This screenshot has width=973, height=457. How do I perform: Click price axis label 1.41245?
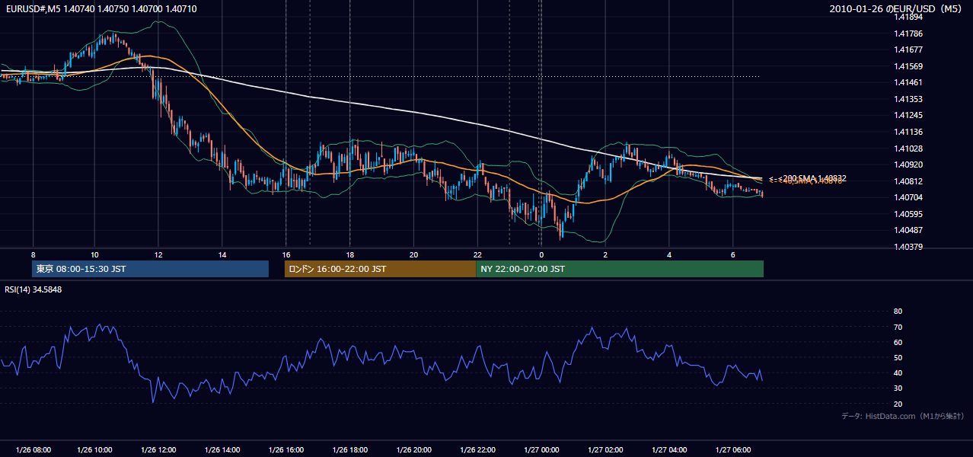(908, 116)
